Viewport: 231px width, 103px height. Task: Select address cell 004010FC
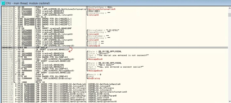tap(7, 48)
